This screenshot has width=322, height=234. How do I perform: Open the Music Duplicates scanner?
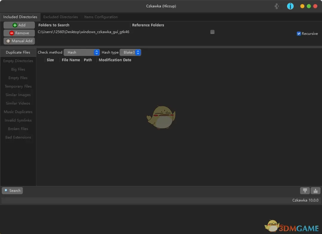[18, 112]
